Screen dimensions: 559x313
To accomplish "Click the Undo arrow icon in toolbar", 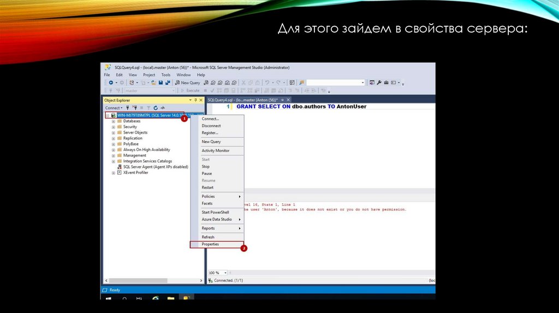I will pyautogui.click(x=267, y=82).
